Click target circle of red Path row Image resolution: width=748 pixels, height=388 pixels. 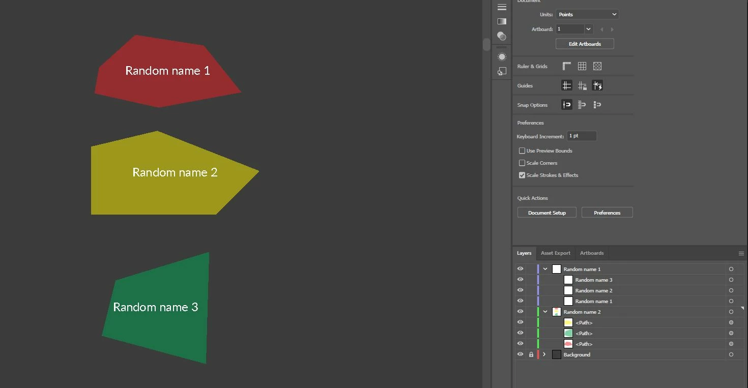click(731, 344)
